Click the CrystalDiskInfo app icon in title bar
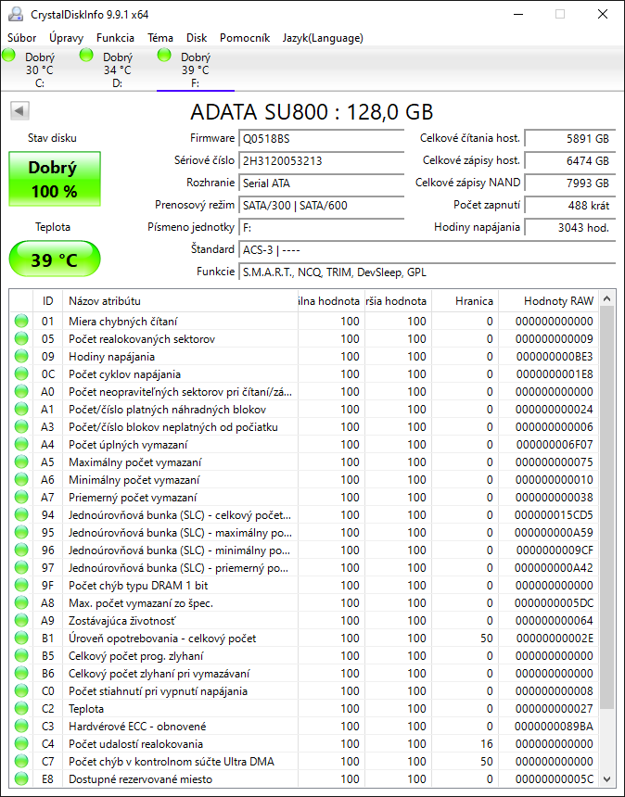The height and width of the screenshot is (797, 625). pos(15,14)
